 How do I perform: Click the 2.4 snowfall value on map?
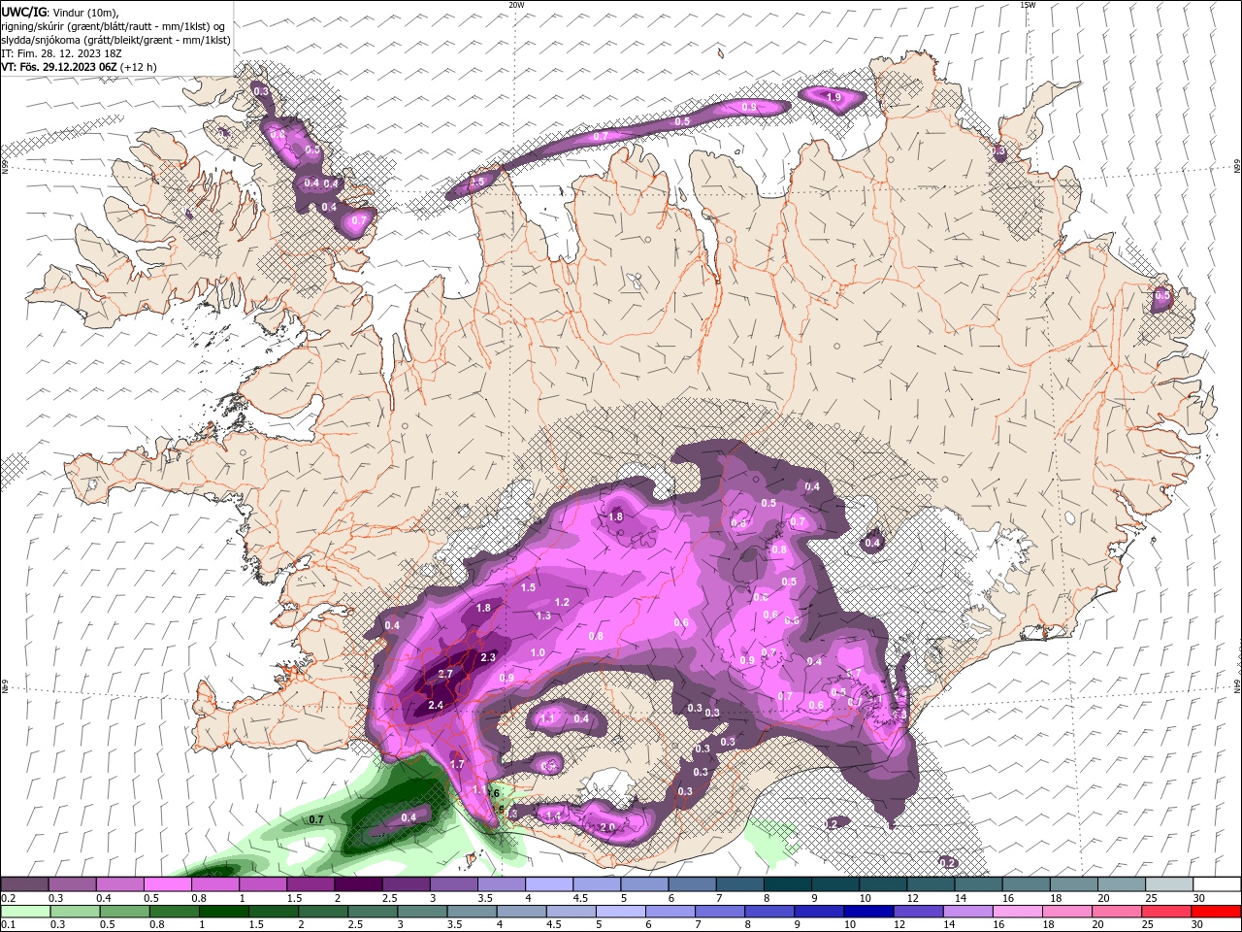[436, 705]
